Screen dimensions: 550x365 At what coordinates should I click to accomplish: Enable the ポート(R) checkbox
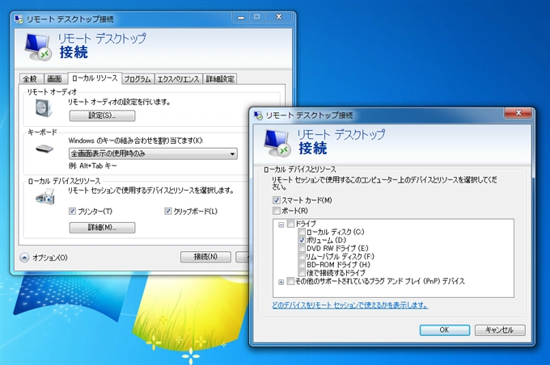pyautogui.click(x=277, y=211)
